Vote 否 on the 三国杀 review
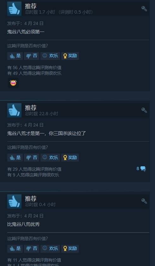 pyautogui.click(x=32, y=157)
